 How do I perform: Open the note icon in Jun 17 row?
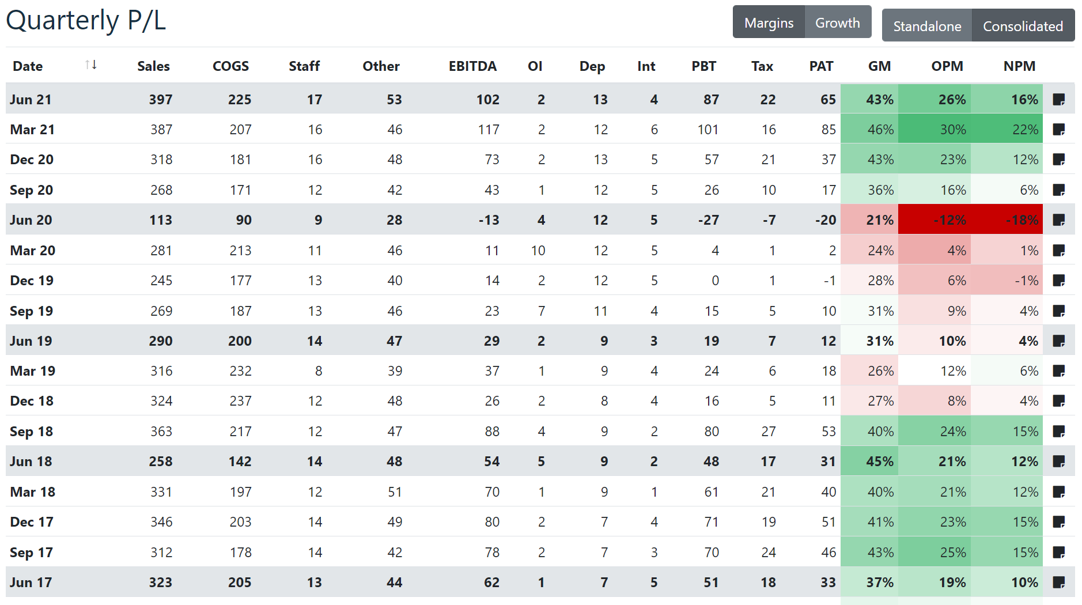coord(1058,583)
